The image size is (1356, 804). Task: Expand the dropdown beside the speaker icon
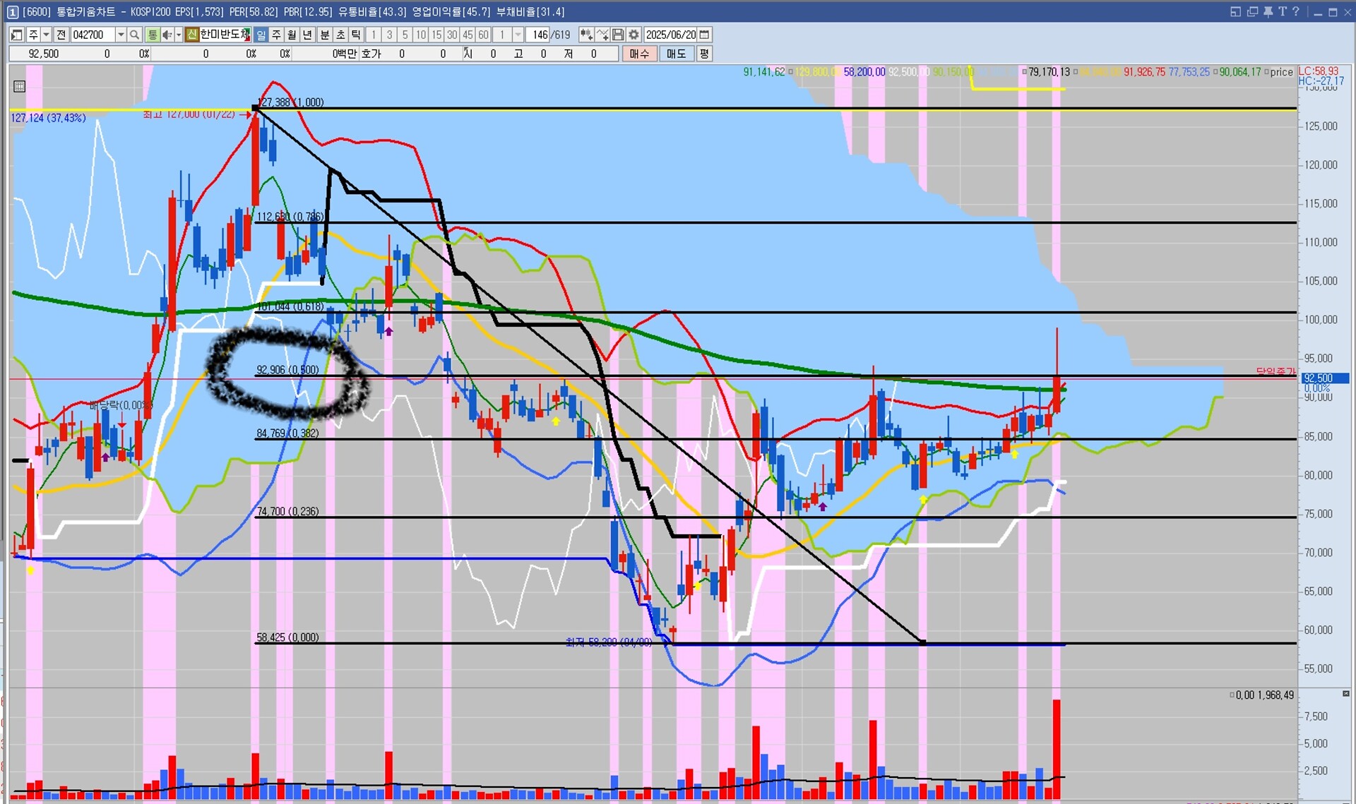(179, 35)
